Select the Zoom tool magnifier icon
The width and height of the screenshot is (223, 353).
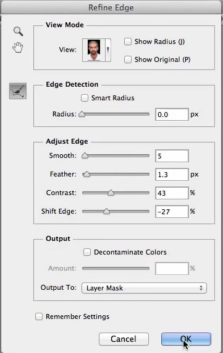coord(18,32)
